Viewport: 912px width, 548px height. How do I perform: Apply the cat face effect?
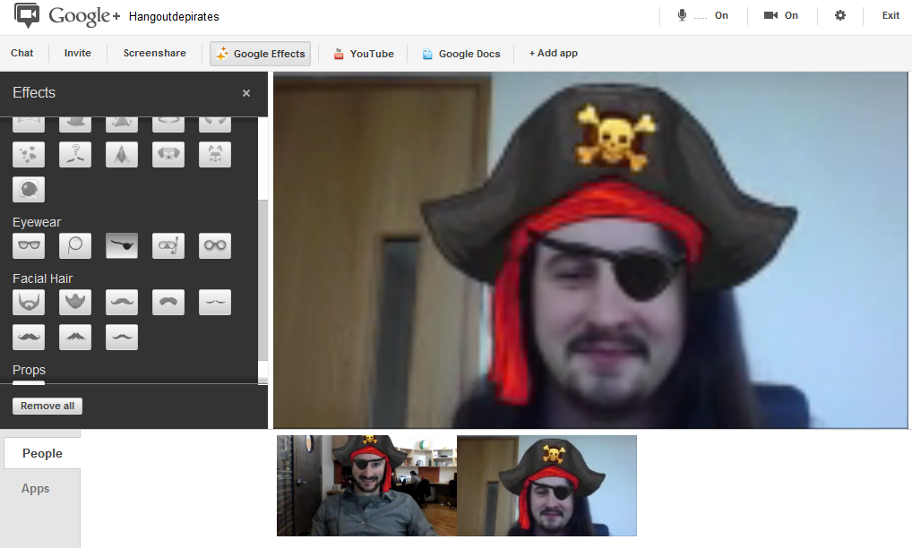[x=215, y=155]
